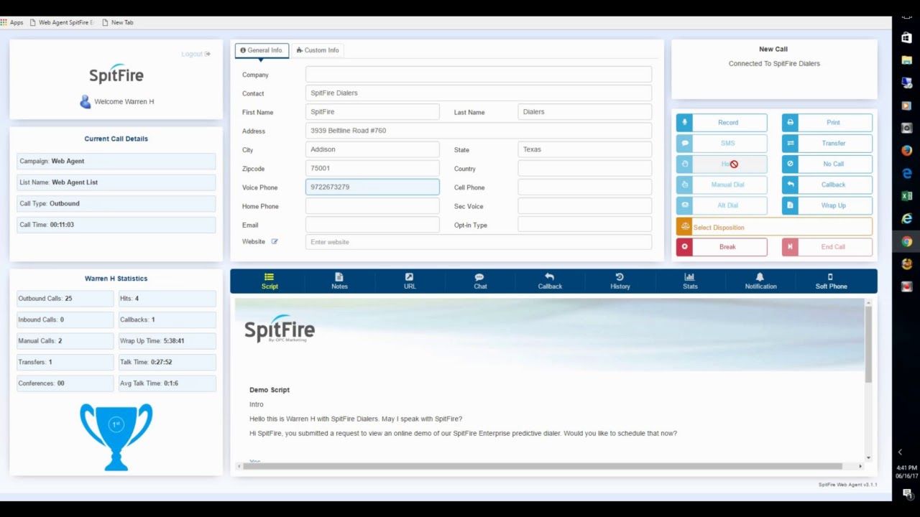Click the Voice Phone field
This screenshot has height=517, width=920.
click(372, 187)
